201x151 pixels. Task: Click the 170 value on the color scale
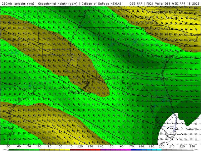tap(131, 146)
